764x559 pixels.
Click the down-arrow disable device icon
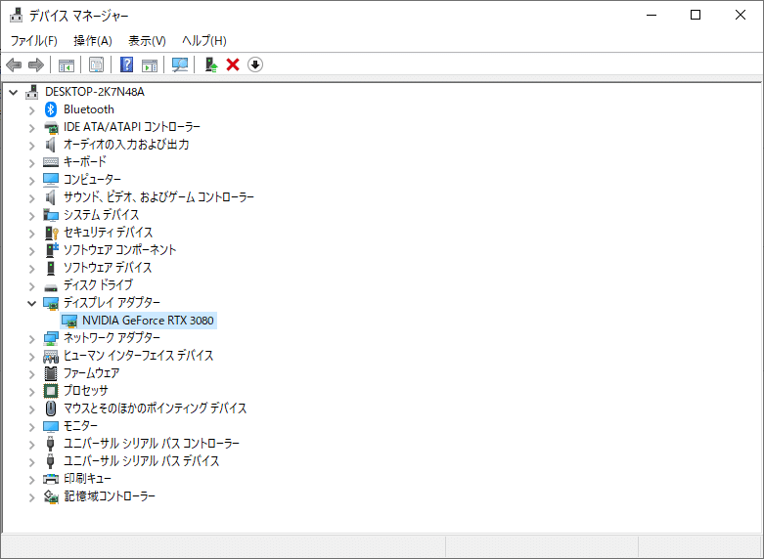[x=255, y=64]
